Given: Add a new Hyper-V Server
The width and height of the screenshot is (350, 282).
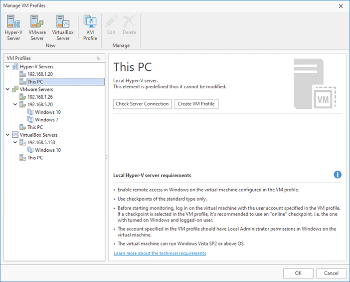Looking at the screenshot, I should (13, 28).
